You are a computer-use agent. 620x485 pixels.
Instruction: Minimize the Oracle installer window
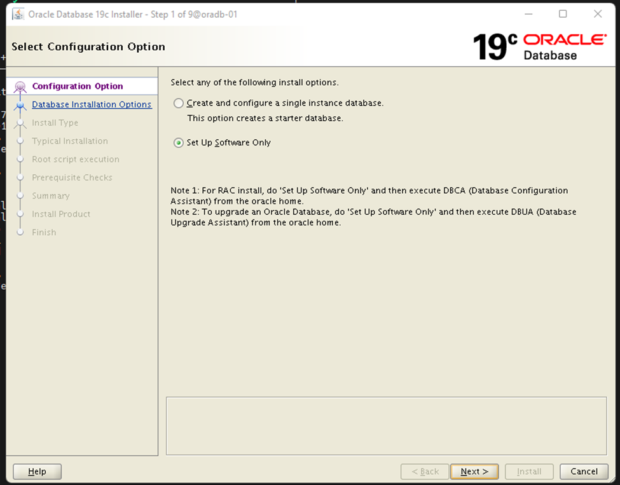(528, 14)
